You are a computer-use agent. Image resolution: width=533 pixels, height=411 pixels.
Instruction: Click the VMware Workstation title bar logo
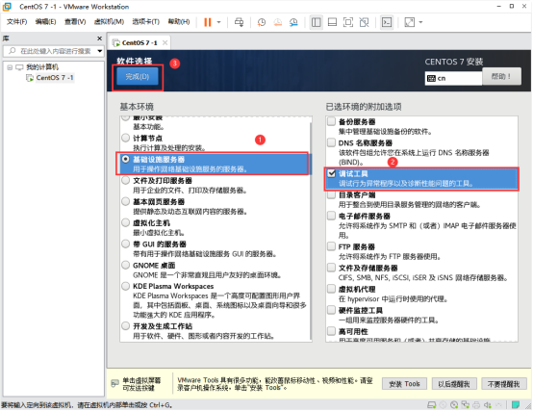pos(8,7)
